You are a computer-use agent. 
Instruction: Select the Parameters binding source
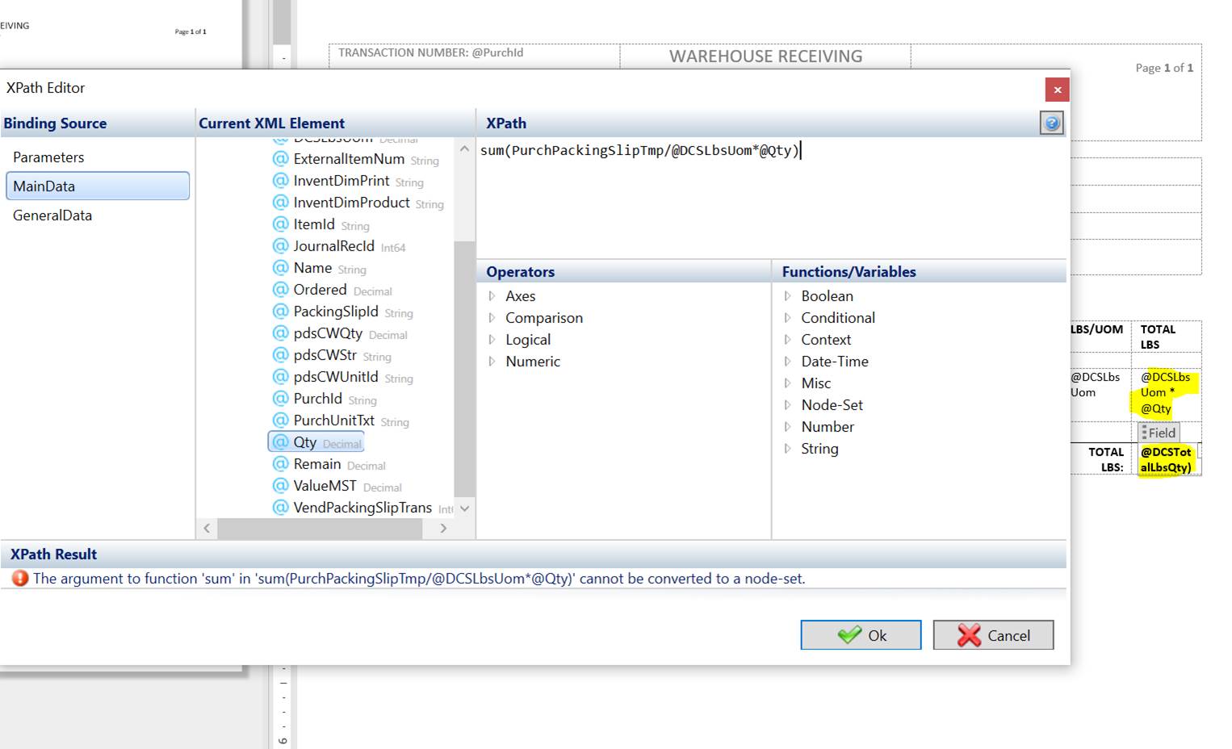48,157
